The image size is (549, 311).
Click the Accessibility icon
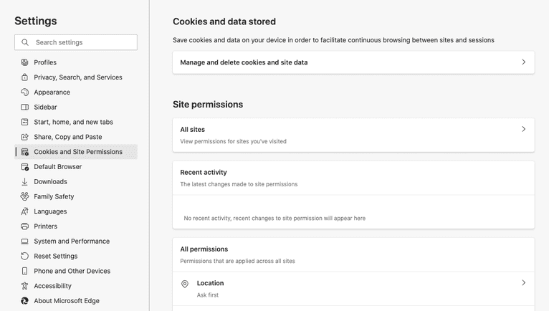[x=24, y=286]
